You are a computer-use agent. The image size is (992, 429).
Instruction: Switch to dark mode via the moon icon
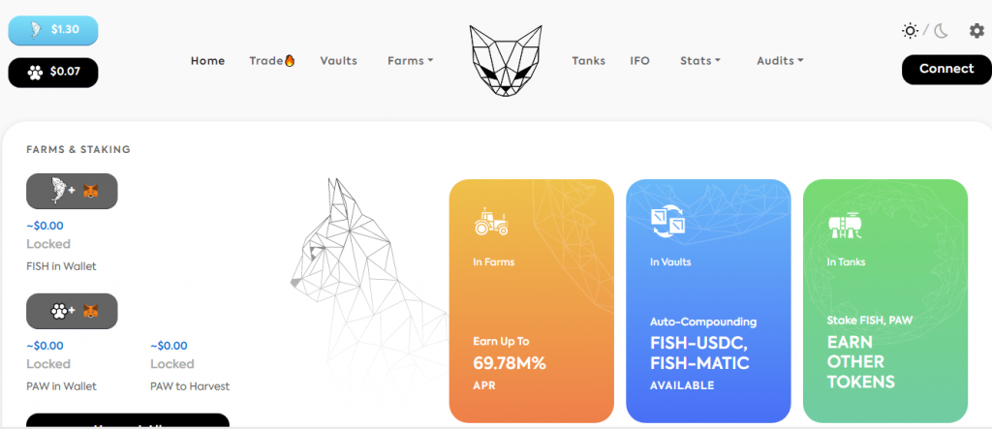tap(942, 30)
